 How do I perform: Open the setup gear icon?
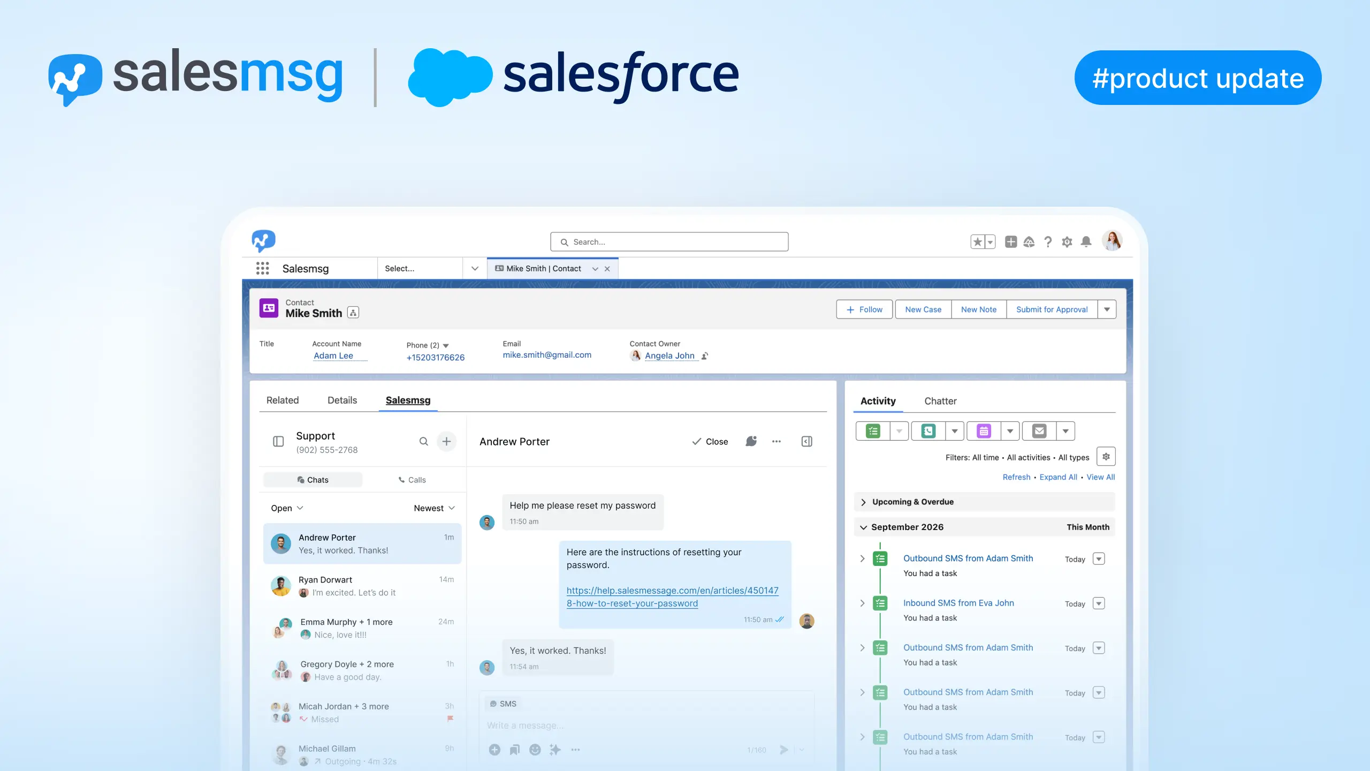coord(1067,242)
